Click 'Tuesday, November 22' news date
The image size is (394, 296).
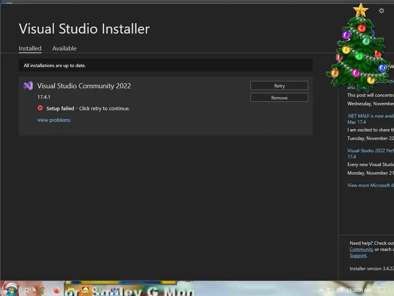[371, 138]
